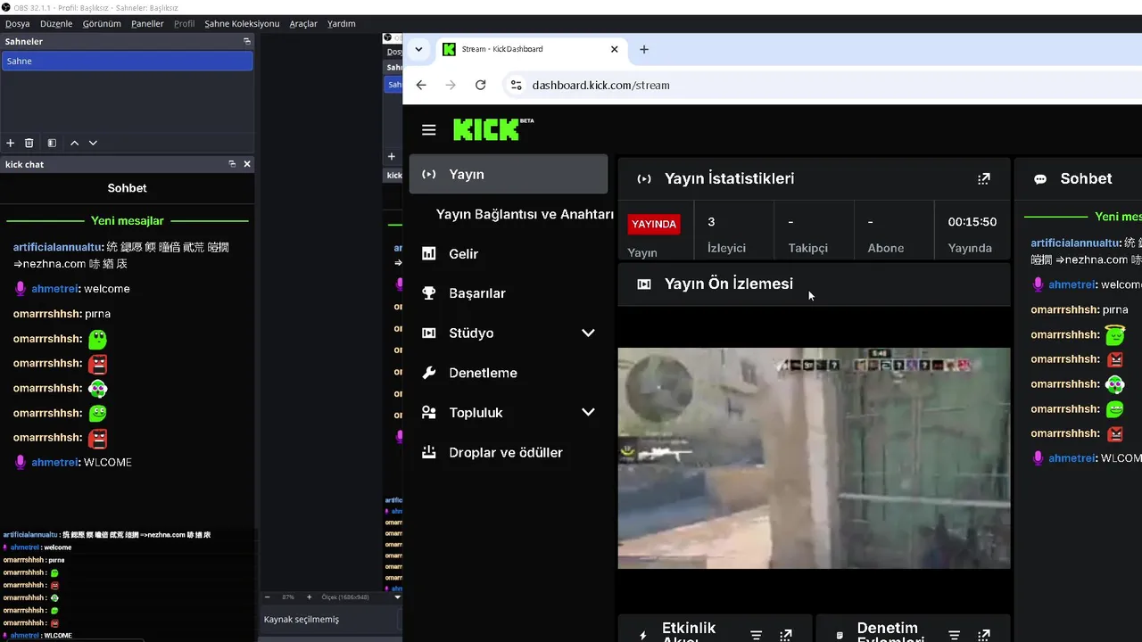Click the 00:15:50 stream timer
The image size is (1142, 642).
click(x=972, y=222)
